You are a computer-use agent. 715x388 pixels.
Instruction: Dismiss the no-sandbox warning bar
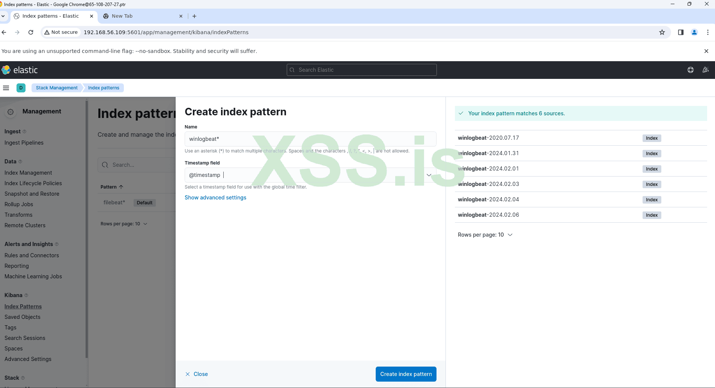click(706, 51)
